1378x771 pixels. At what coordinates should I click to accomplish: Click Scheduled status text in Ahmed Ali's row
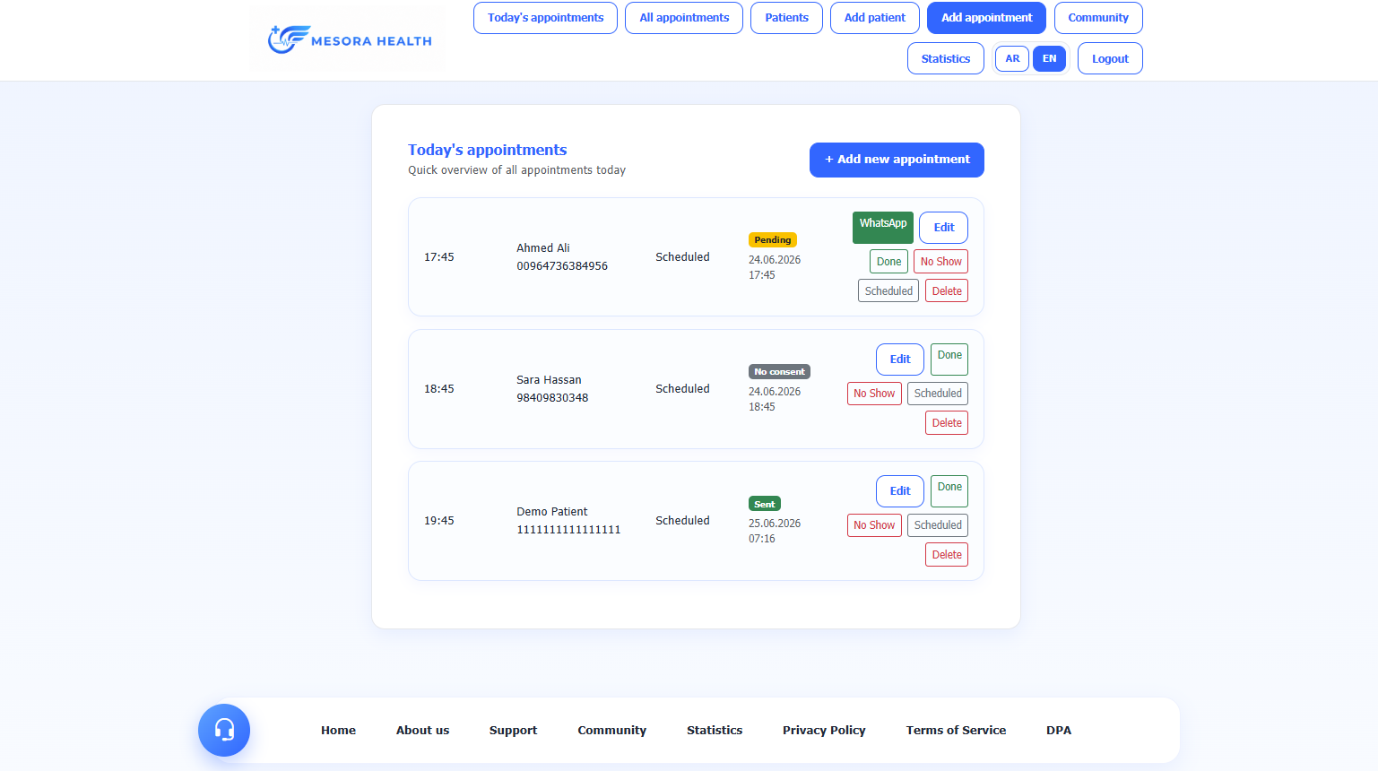pyautogui.click(x=682, y=257)
